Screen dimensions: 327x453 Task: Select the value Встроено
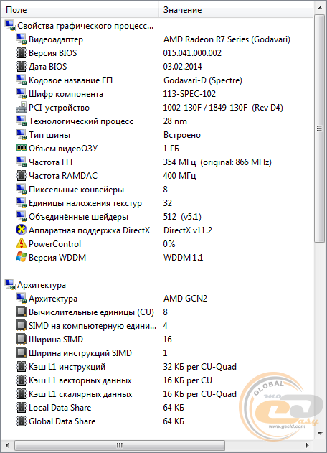coord(182,135)
